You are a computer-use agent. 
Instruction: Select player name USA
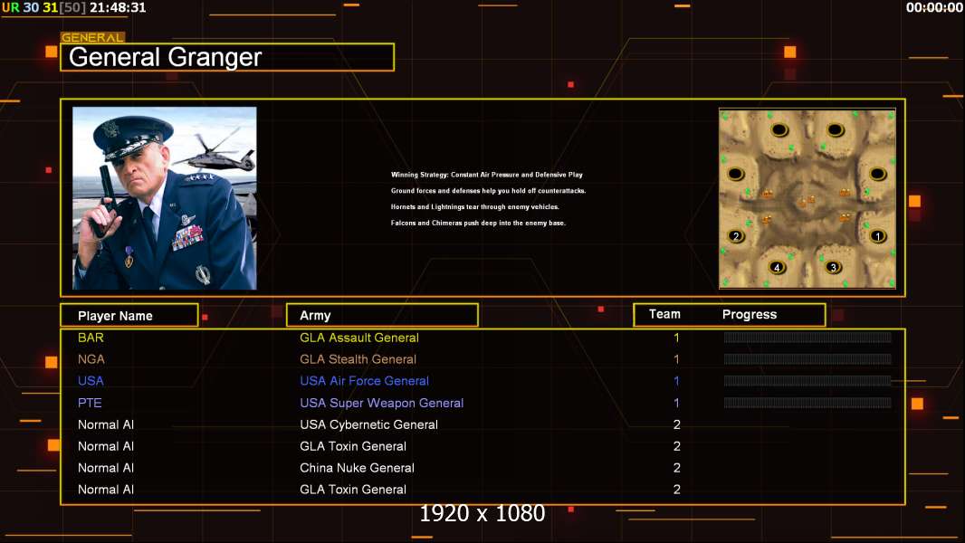pyautogui.click(x=91, y=381)
